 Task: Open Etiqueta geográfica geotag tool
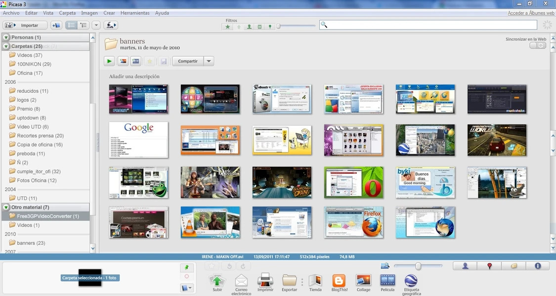pos(411,281)
